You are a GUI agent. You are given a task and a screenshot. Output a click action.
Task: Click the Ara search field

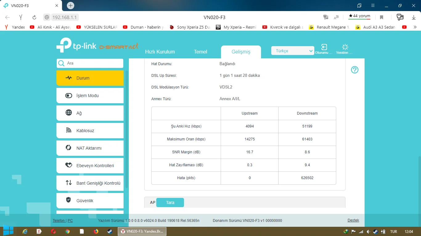(x=90, y=63)
